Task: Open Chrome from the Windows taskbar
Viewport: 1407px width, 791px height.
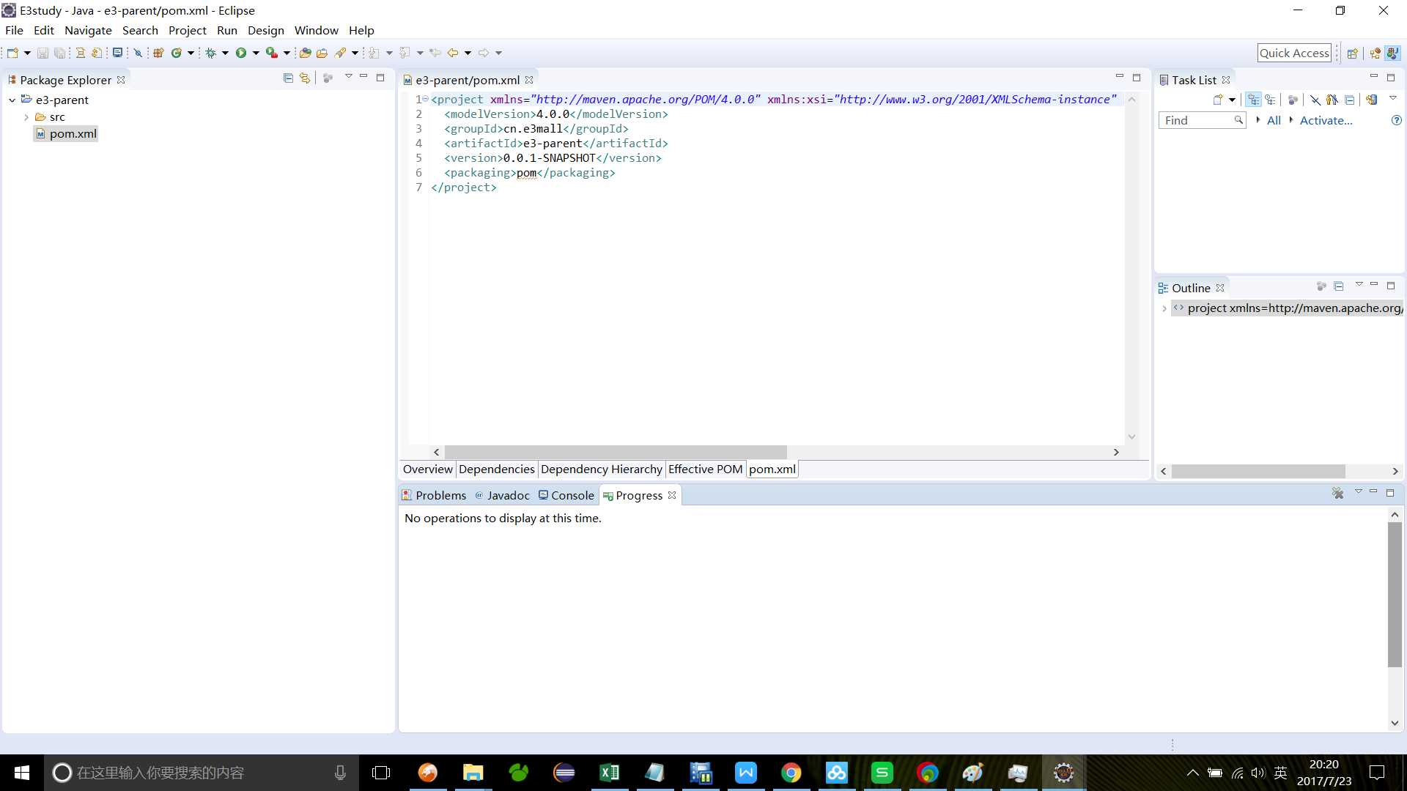Action: pos(791,773)
